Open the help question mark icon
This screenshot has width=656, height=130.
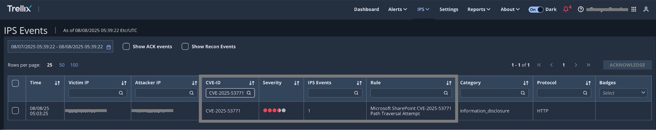point(580,9)
